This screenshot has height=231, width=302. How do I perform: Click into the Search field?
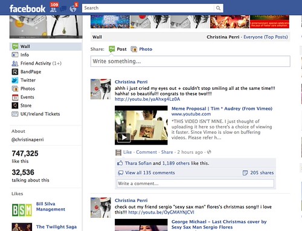pyautogui.click(x=148, y=8)
